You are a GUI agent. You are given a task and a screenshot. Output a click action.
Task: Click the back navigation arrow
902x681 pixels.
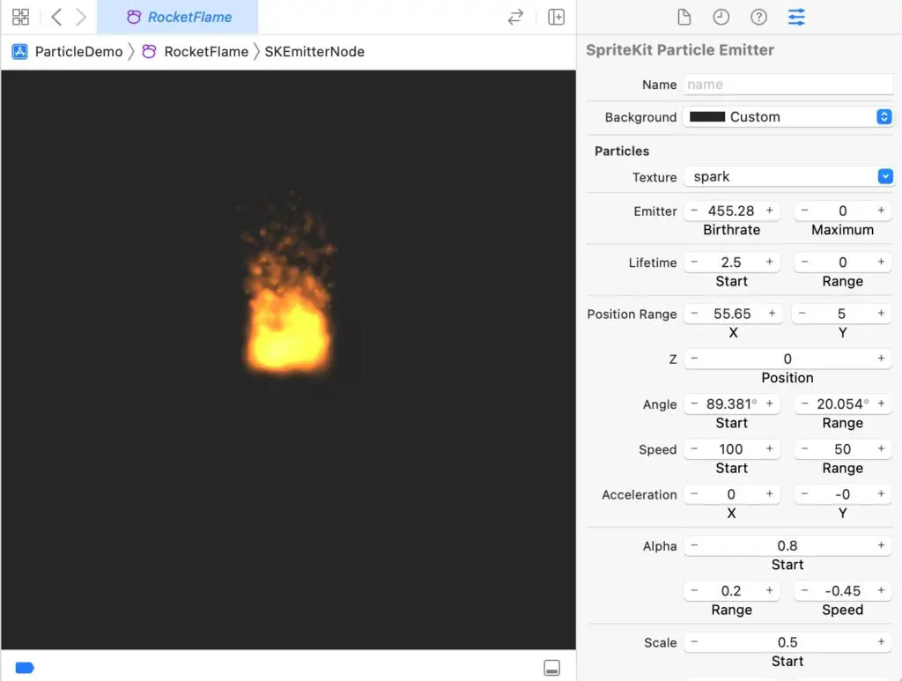55,16
